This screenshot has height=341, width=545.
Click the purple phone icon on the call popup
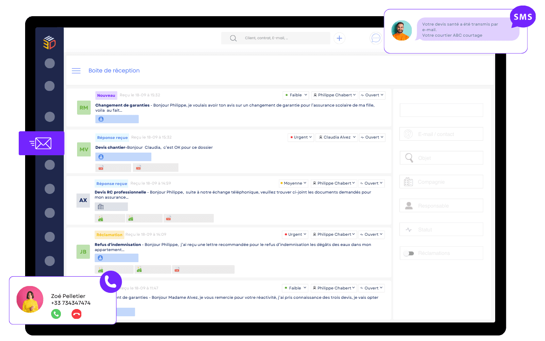(111, 281)
